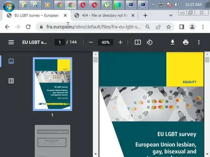Screen dimensions: 210x157
Task: Share this page icon in address bar
Action: point(158,27)
